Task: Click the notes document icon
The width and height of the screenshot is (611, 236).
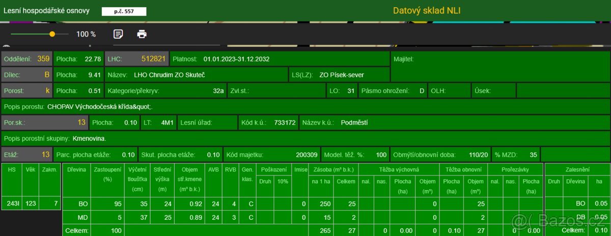Action: click(118, 34)
